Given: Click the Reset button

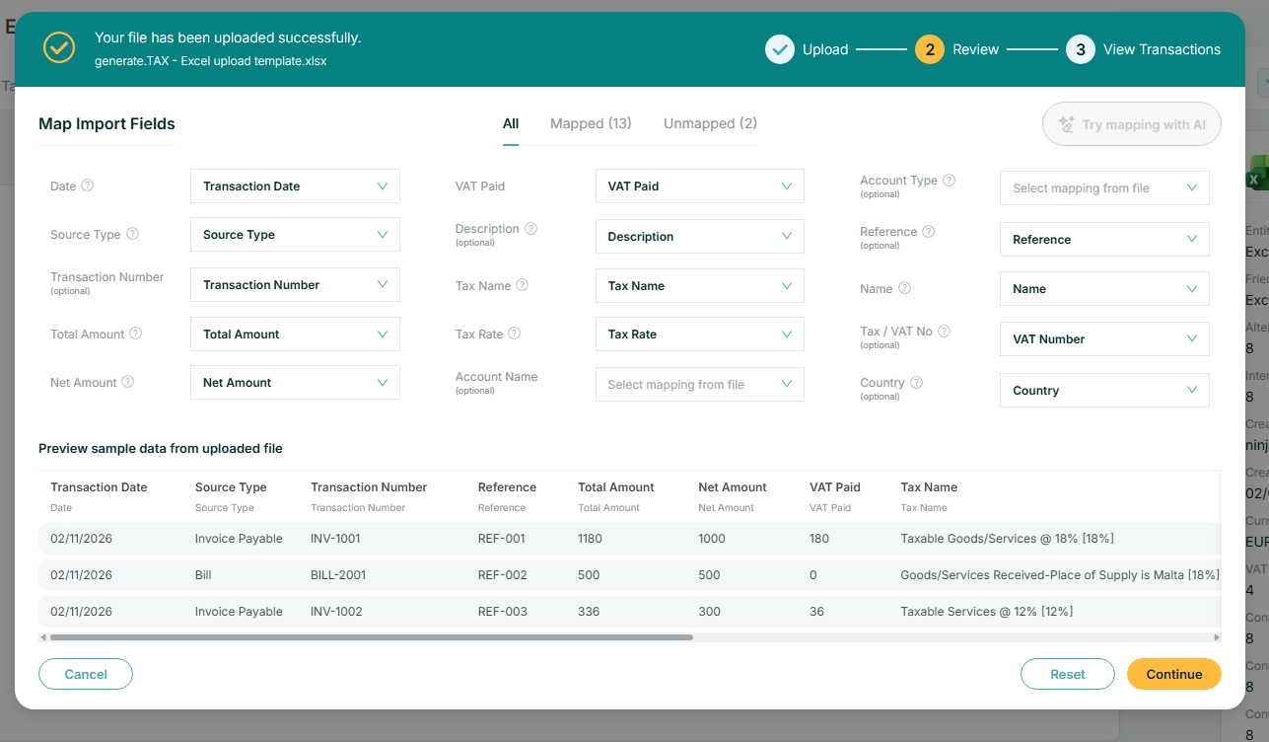Looking at the screenshot, I should [x=1067, y=674].
